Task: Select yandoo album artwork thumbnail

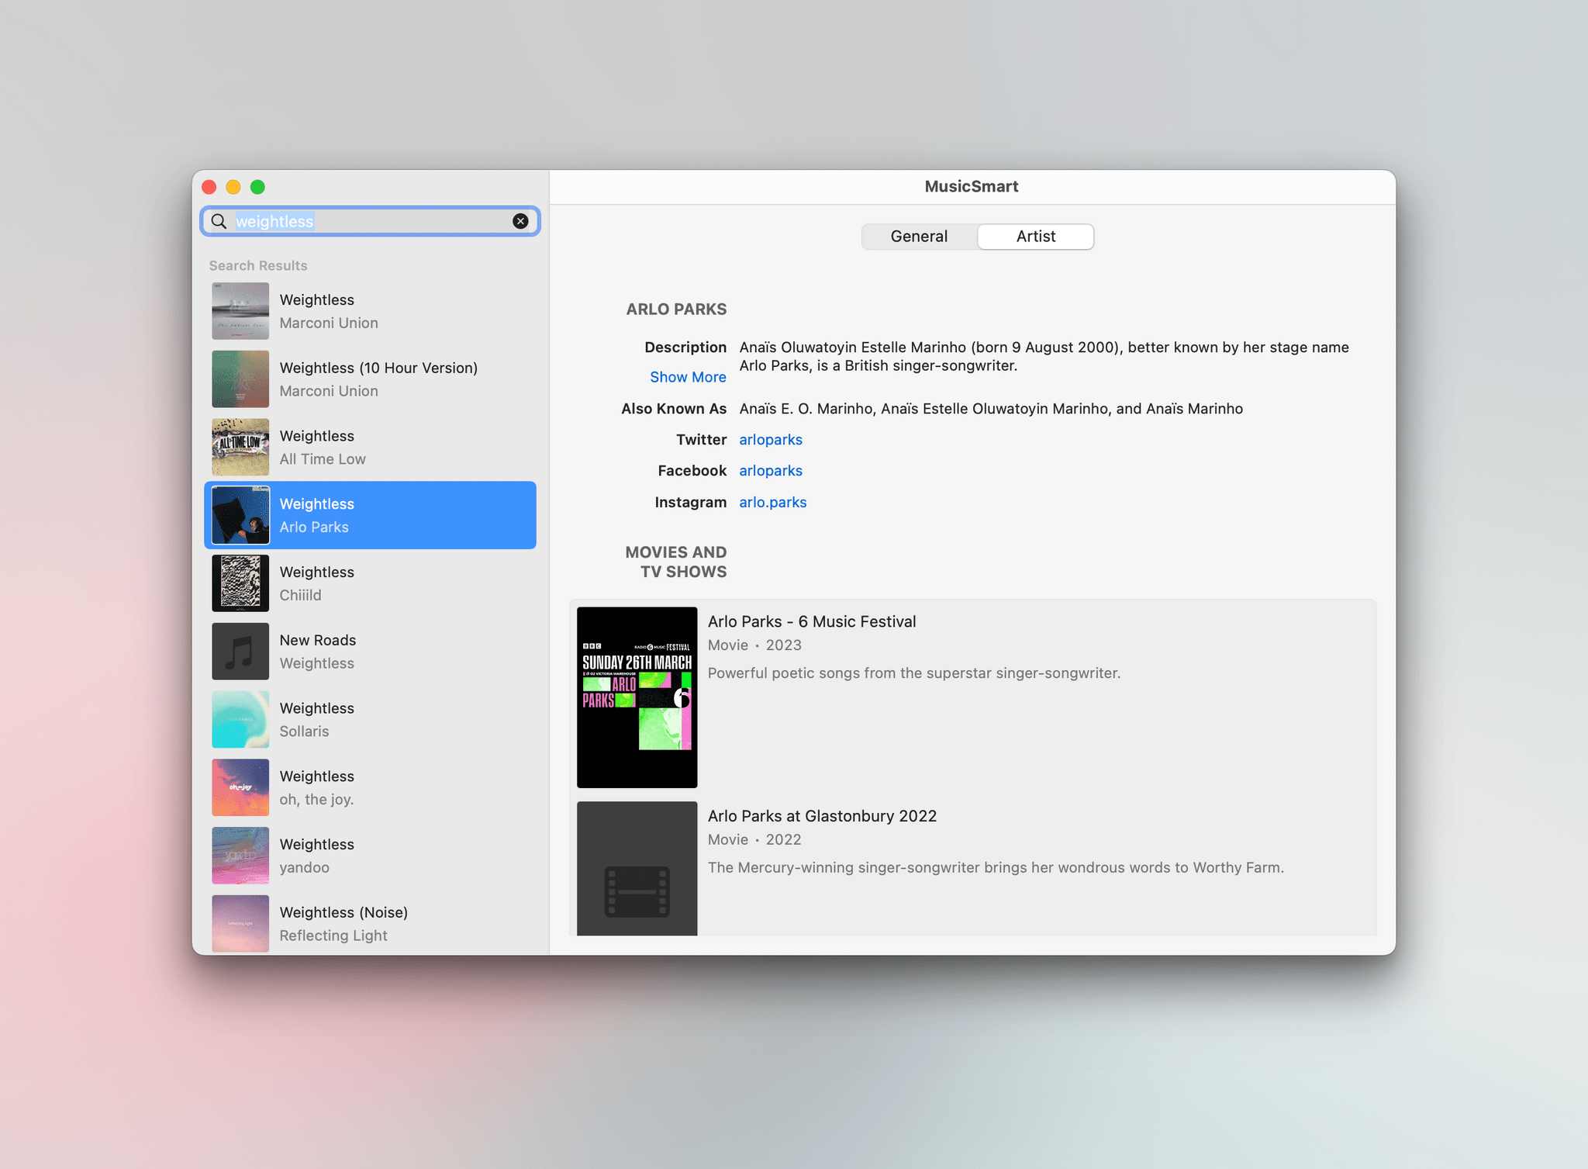Action: pyautogui.click(x=240, y=856)
